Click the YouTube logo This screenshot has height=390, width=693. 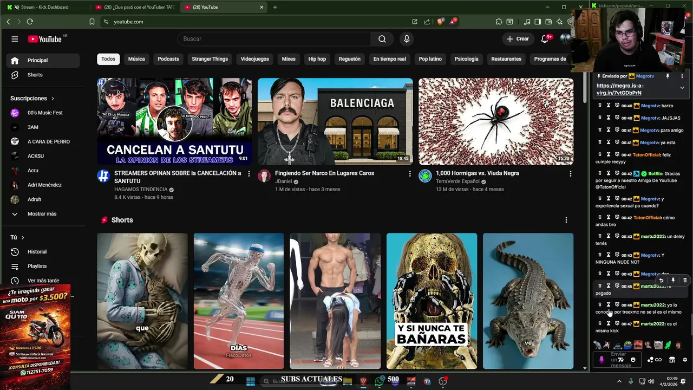click(x=45, y=39)
